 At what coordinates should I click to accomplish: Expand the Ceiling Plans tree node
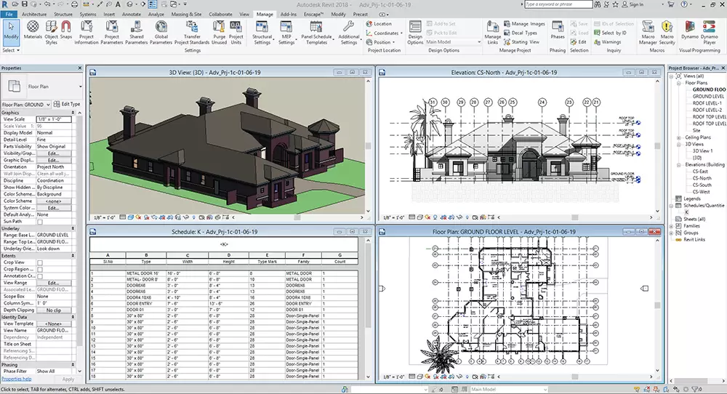pos(678,137)
